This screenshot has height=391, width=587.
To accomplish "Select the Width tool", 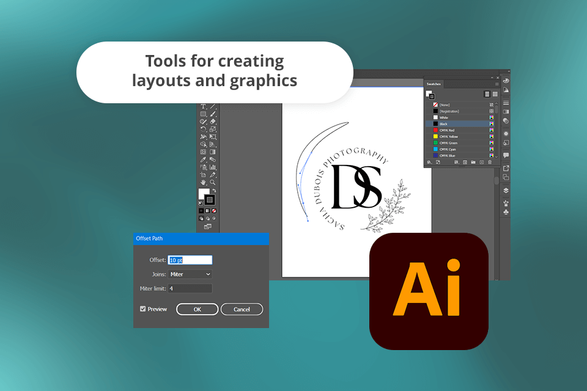I will pyautogui.click(x=203, y=137).
